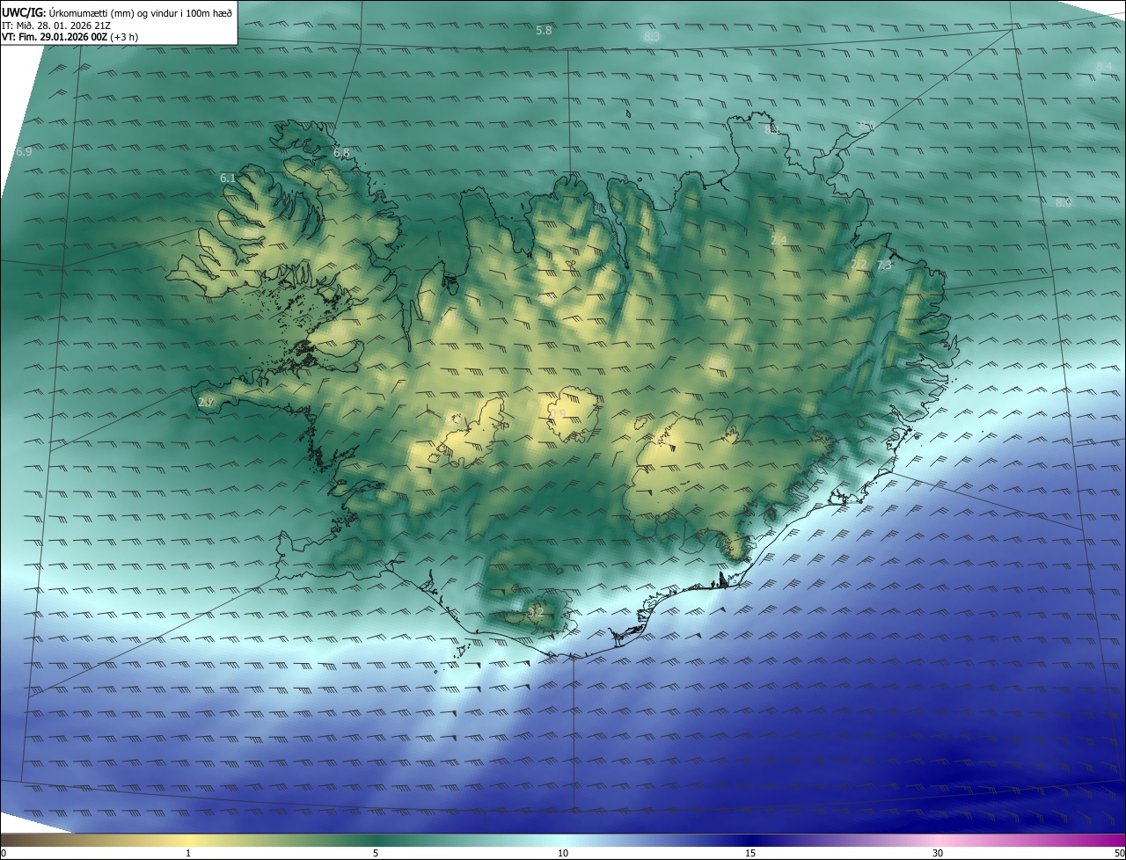The height and width of the screenshot is (860, 1126).
Task: Click the dark navy colorbar segment above label 15
Action: (x=750, y=840)
